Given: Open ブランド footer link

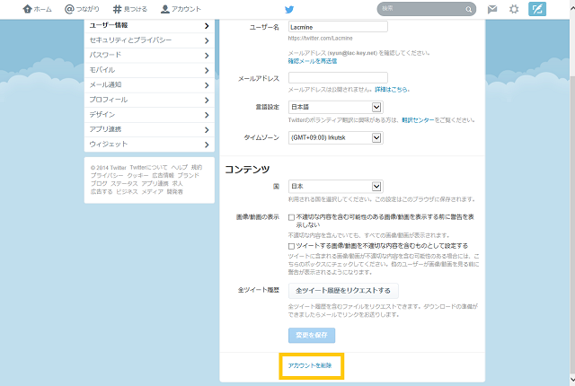Looking at the screenshot, I should (189, 175).
